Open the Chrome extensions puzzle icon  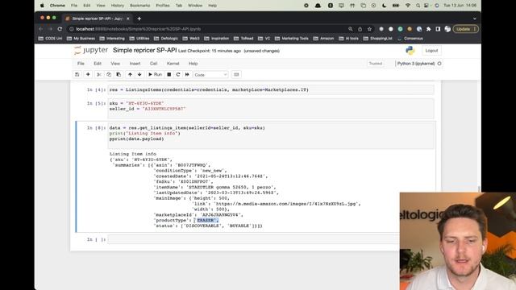pyautogui.click(x=428, y=29)
